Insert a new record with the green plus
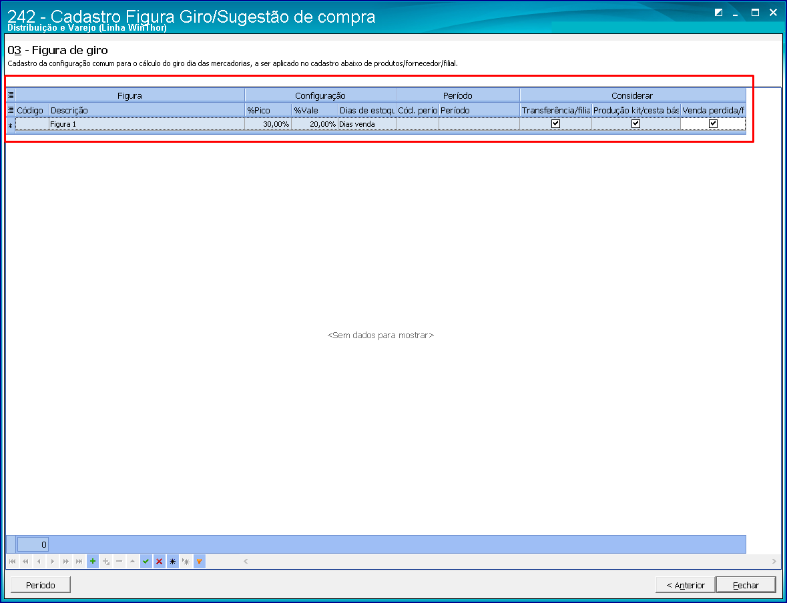 click(x=92, y=562)
